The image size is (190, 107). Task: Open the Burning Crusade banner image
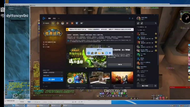[86, 56]
